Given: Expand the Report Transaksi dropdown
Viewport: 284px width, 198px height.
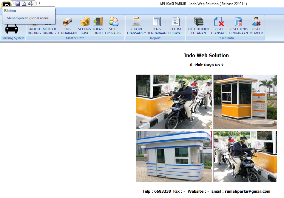Looking at the screenshot, I should pos(145,33).
